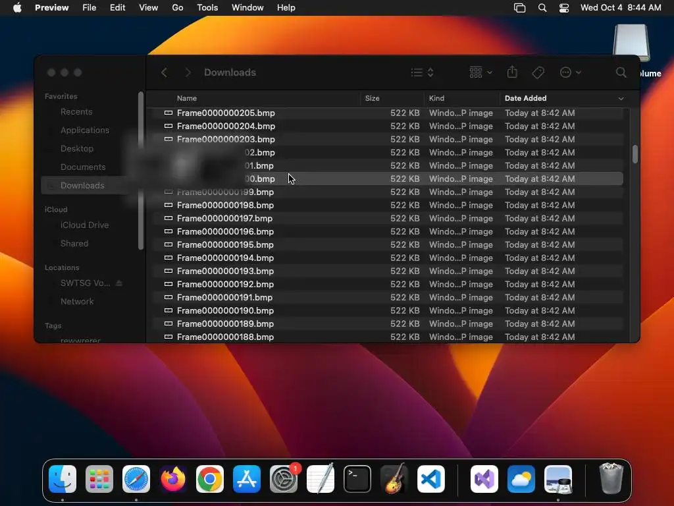The height and width of the screenshot is (506, 674).
Task: Open GarageBand guitar icon in Dock
Action: [x=394, y=479]
